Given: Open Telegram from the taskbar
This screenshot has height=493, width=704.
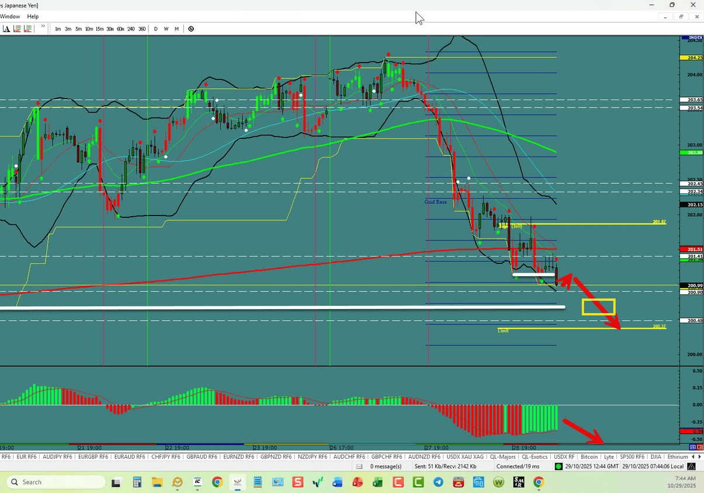Looking at the screenshot, I should pos(438,482).
